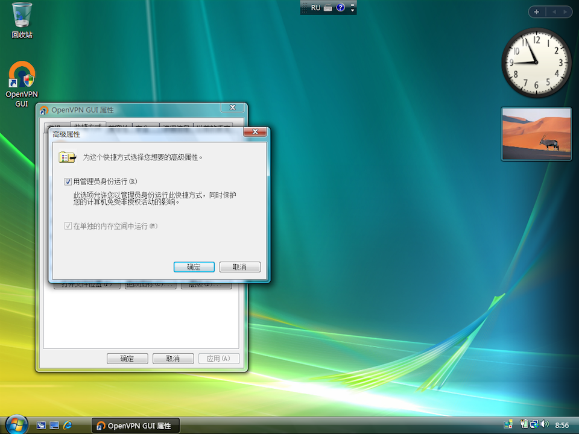Open the volume speaker tray icon
Image resolution: width=579 pixels, height=434 pixels.
click(x=545, y=424)
